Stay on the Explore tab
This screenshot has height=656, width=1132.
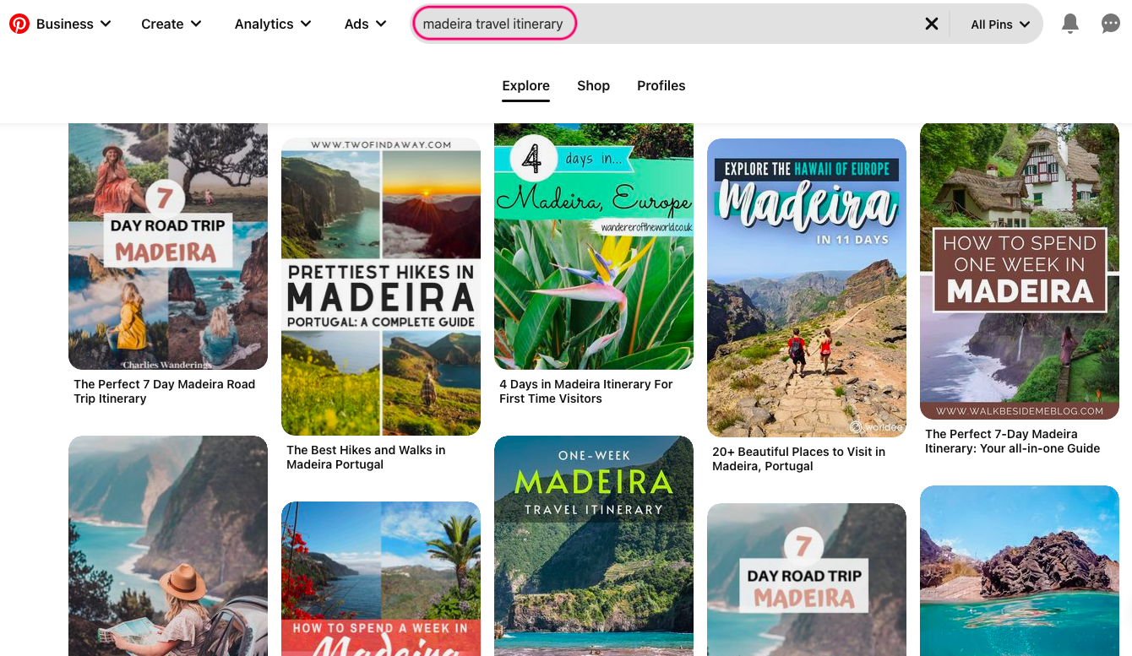tap(525, 85)
